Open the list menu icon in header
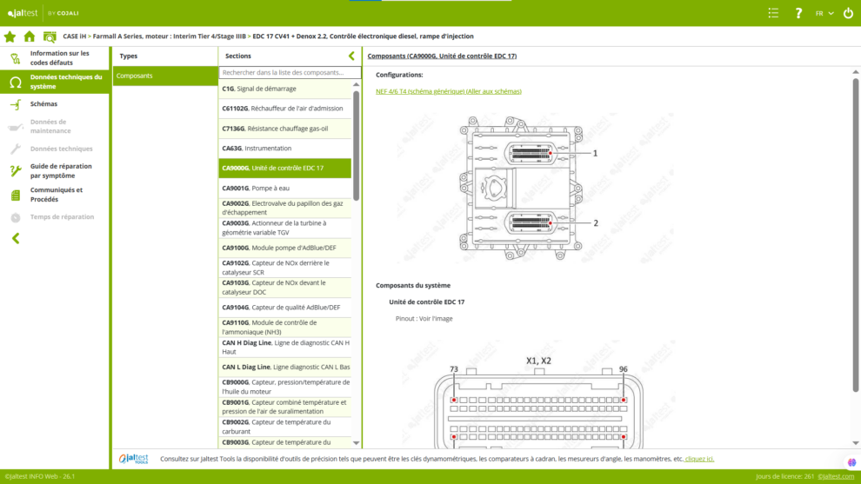 click(x=773, y=13)
